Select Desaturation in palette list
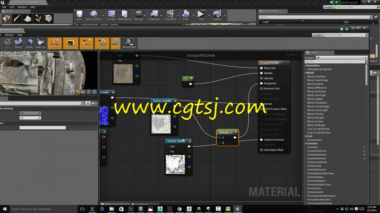380x213 pixels. [x=314, y=140]
